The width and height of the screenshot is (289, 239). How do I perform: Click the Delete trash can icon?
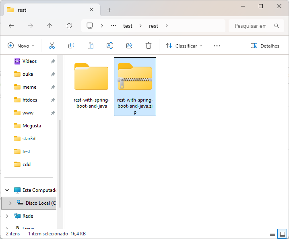tap(149, 46)
